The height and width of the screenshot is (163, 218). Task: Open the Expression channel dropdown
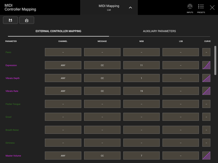tap(63, 65)
